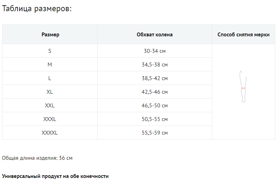Select the L size cell
The image size is (277, 186).
50,78
